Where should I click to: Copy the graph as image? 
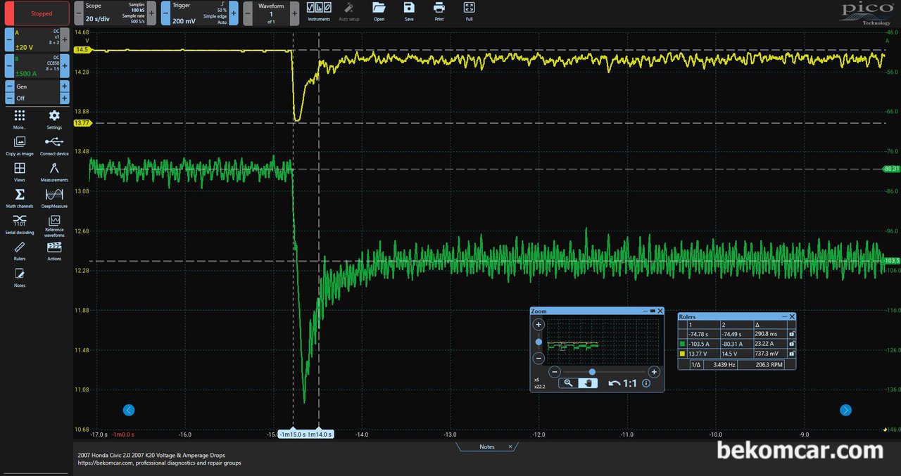[x=20, y=145]
